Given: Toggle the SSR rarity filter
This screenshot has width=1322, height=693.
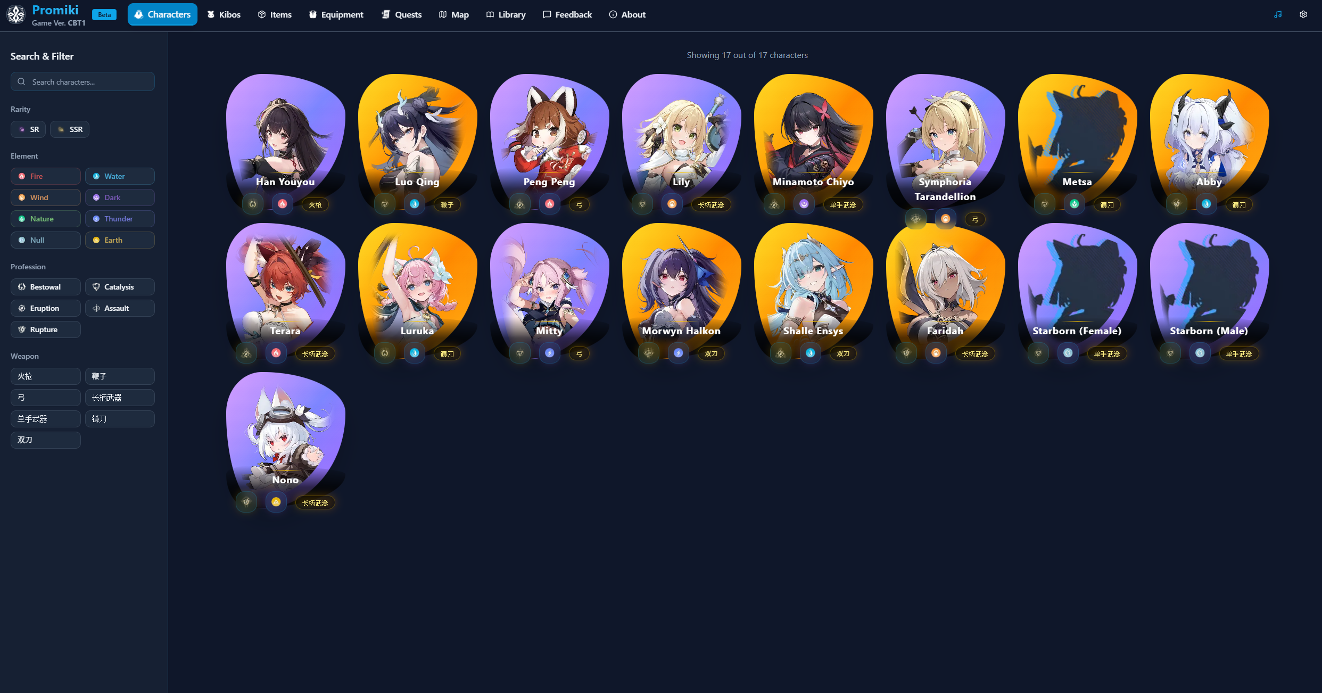Looking at the screenshot, I should (x=70, y=129).
